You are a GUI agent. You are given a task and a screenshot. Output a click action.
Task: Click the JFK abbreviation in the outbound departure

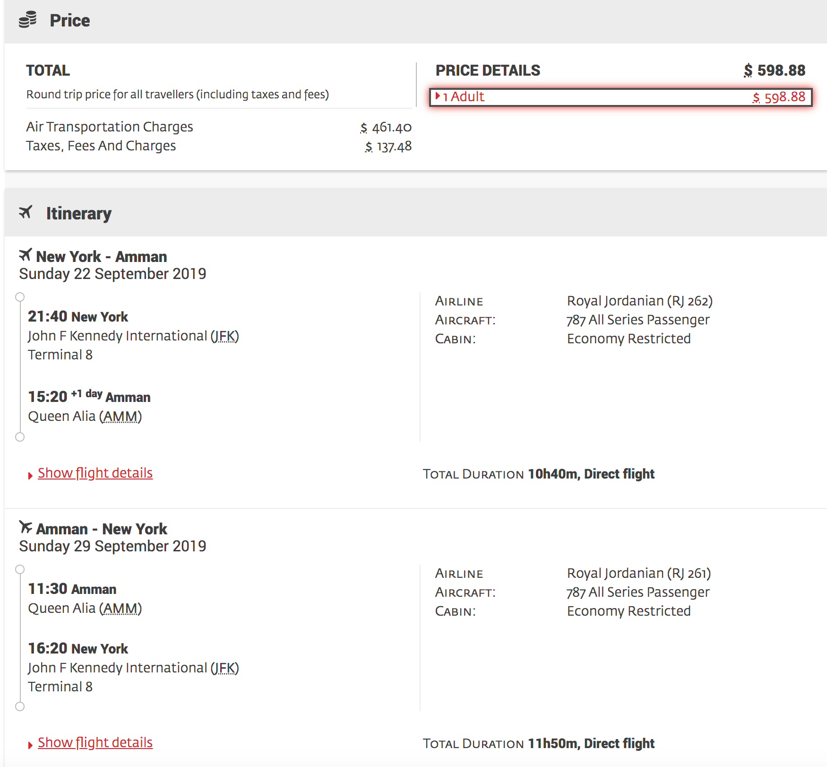224,336
